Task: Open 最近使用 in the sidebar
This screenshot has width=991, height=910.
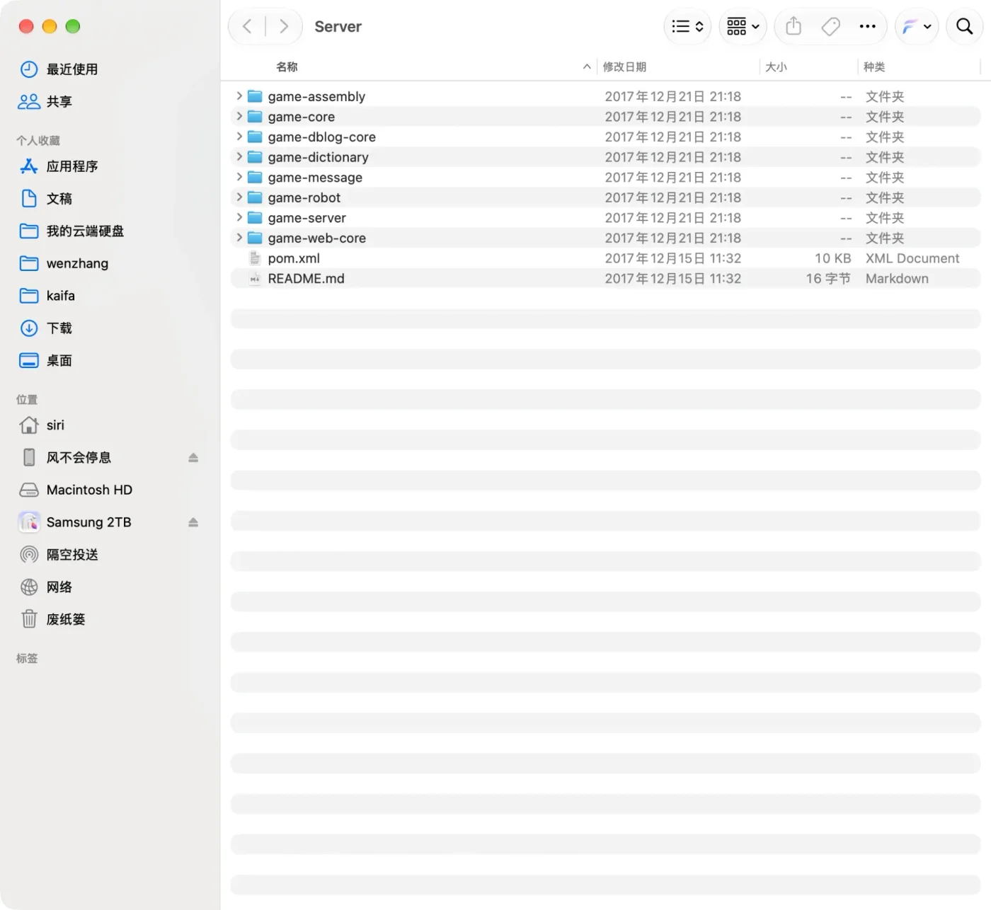Action: [x=71, y=69]
